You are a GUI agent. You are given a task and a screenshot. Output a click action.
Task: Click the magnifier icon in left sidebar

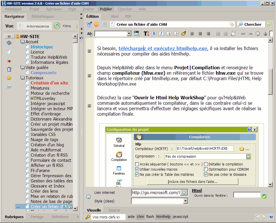pyautogui.click(x=9, y=87)
